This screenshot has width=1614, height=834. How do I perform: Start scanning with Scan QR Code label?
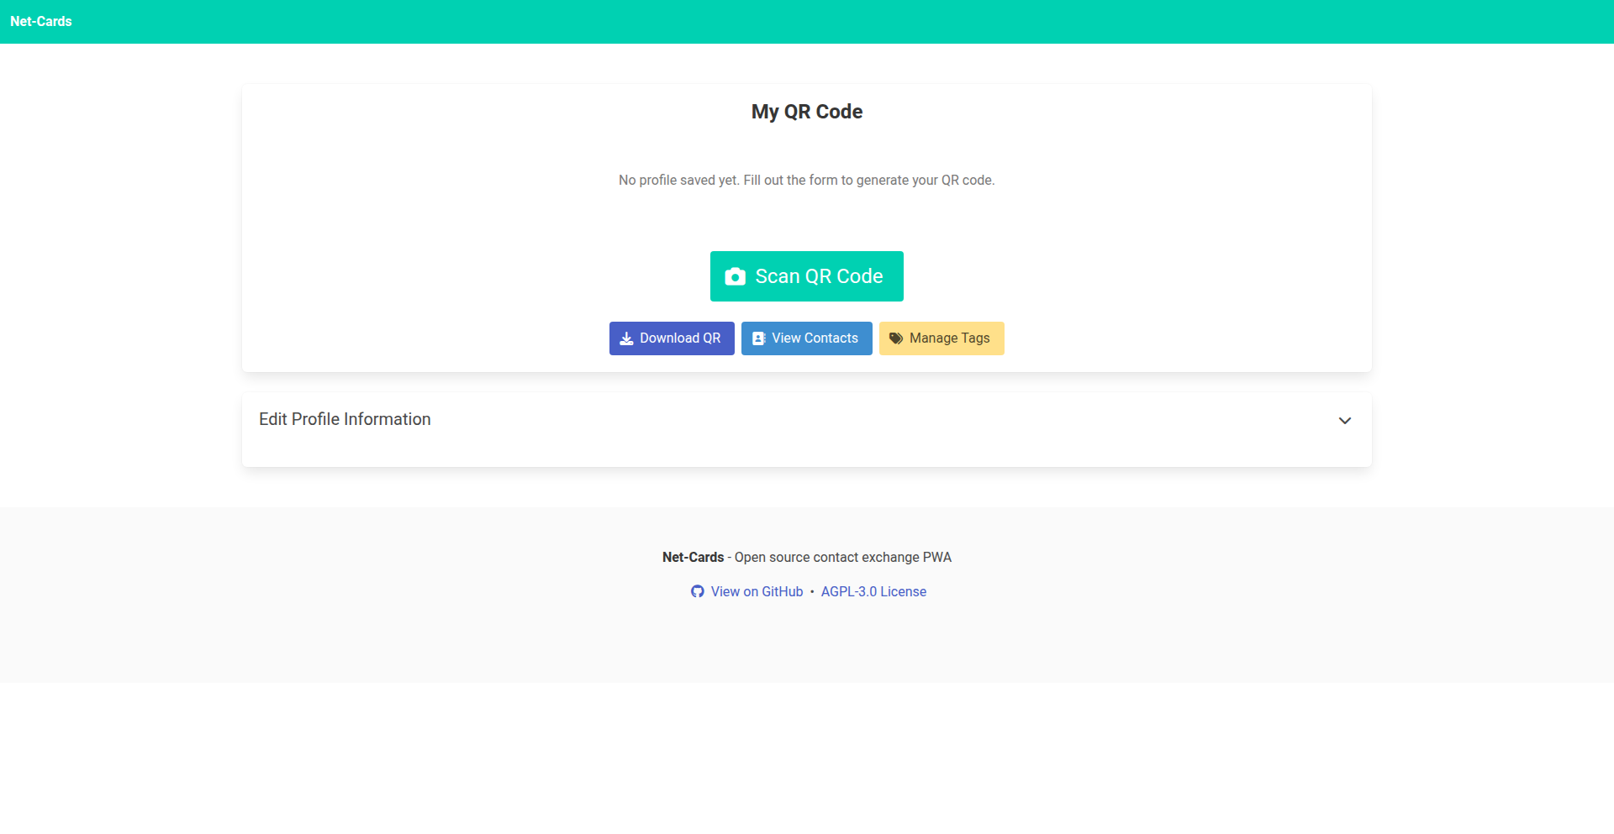coord(819,276)
